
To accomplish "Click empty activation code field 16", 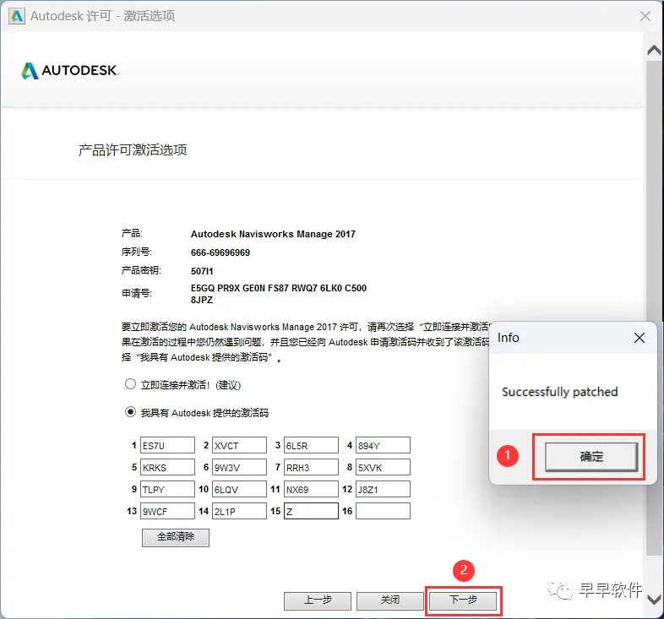I will [383, 511].
